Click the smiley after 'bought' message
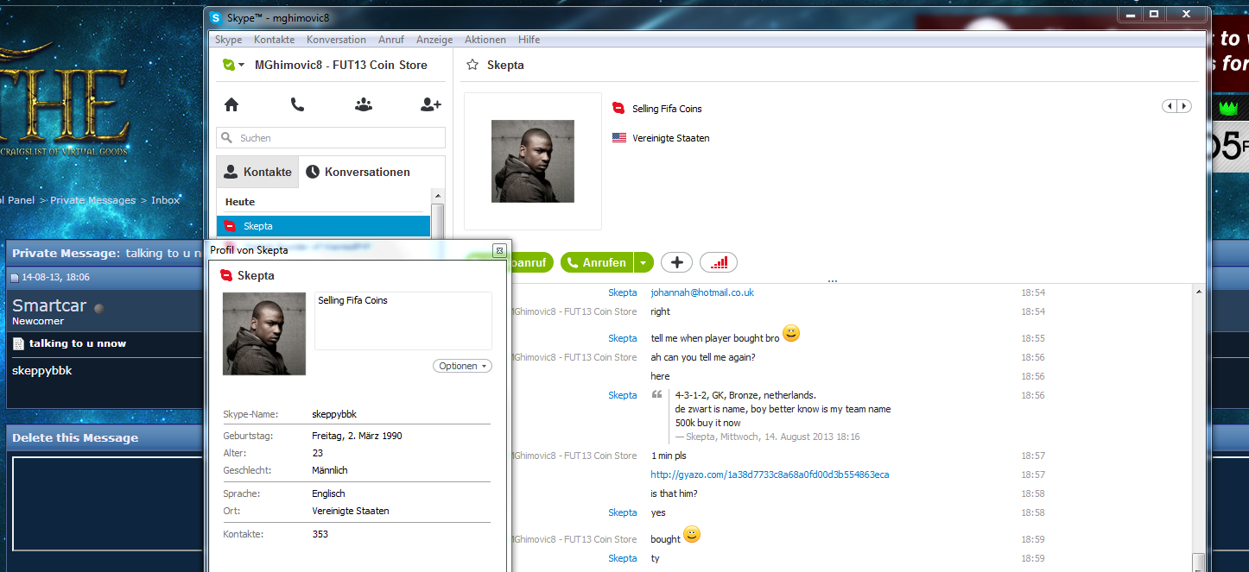The width and height of the screenshot is (1249, 572). tap(692, 535)
